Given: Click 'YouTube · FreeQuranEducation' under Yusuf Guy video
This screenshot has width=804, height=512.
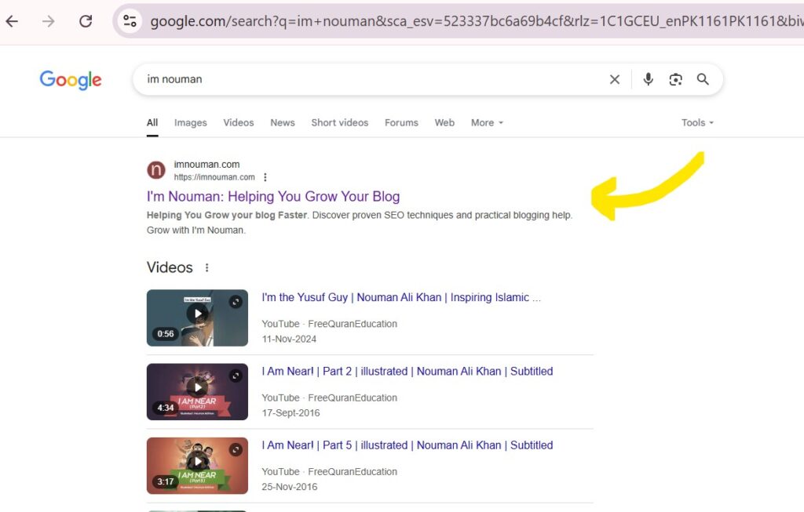Looking at the screenshot, I should [329, 324].
